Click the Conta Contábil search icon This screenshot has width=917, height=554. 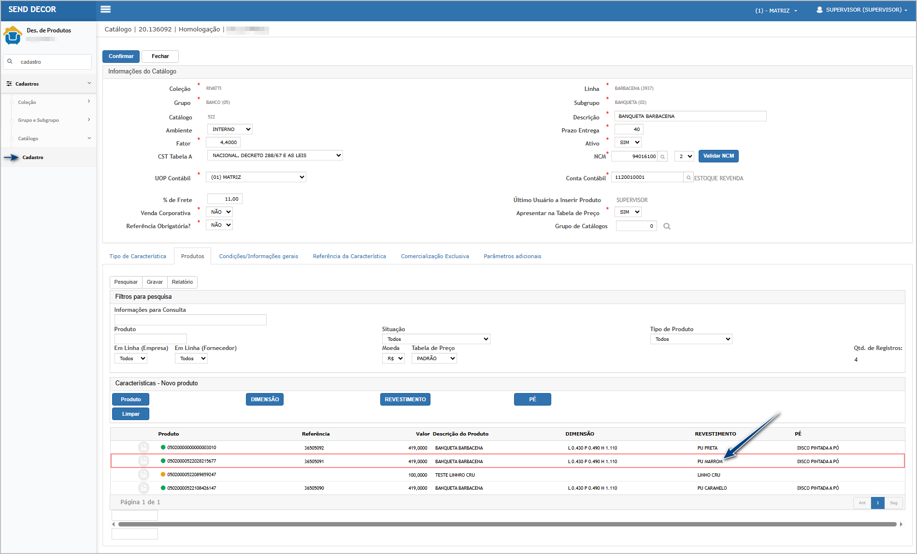[x=688, y=178]
